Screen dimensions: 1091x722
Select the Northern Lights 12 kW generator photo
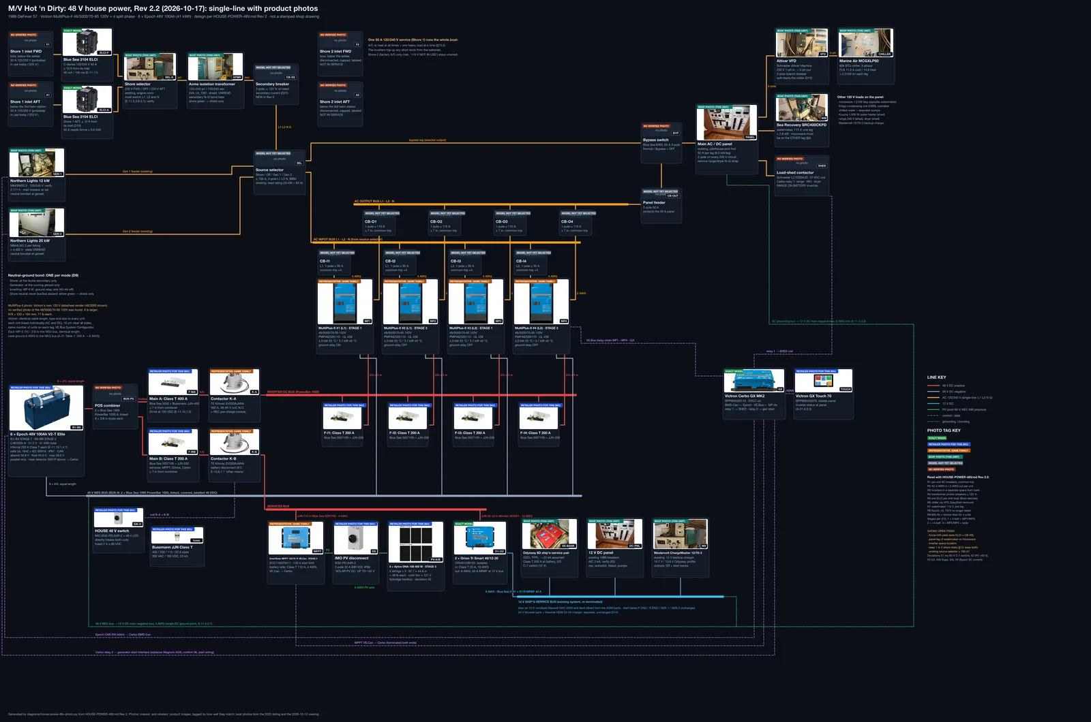37,163
